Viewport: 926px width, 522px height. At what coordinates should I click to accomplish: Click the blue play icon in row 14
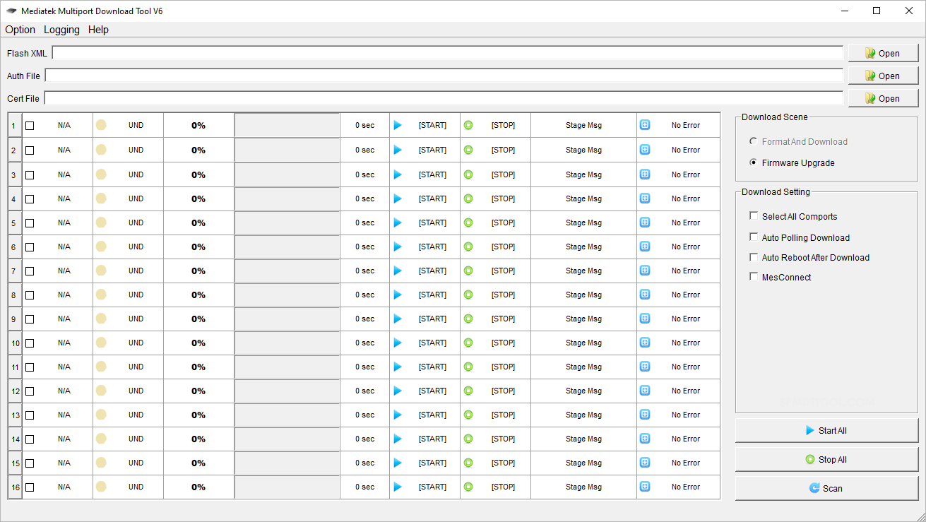(x=398, y=439)
